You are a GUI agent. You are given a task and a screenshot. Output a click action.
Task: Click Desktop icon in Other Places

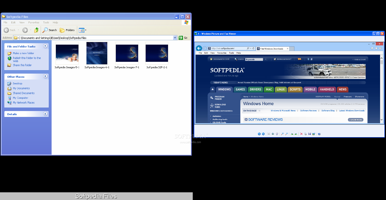(10, 84)
